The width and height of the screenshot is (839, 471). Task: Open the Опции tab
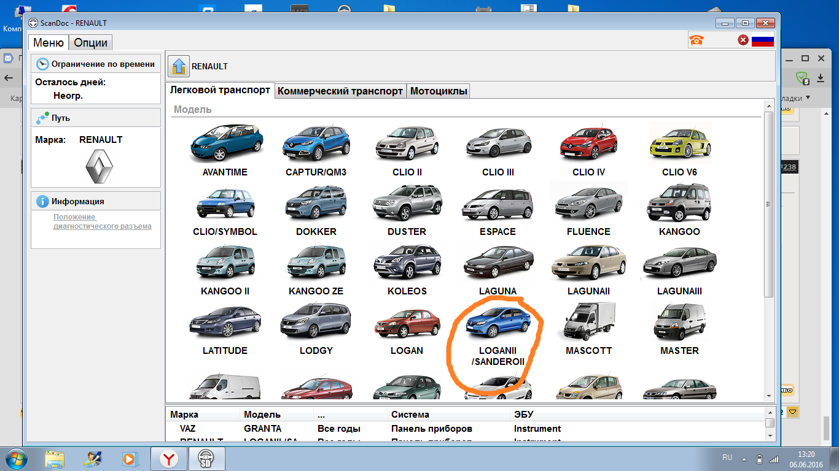coord(91,42)
